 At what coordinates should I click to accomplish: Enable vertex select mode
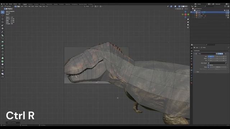click(15, 6)
